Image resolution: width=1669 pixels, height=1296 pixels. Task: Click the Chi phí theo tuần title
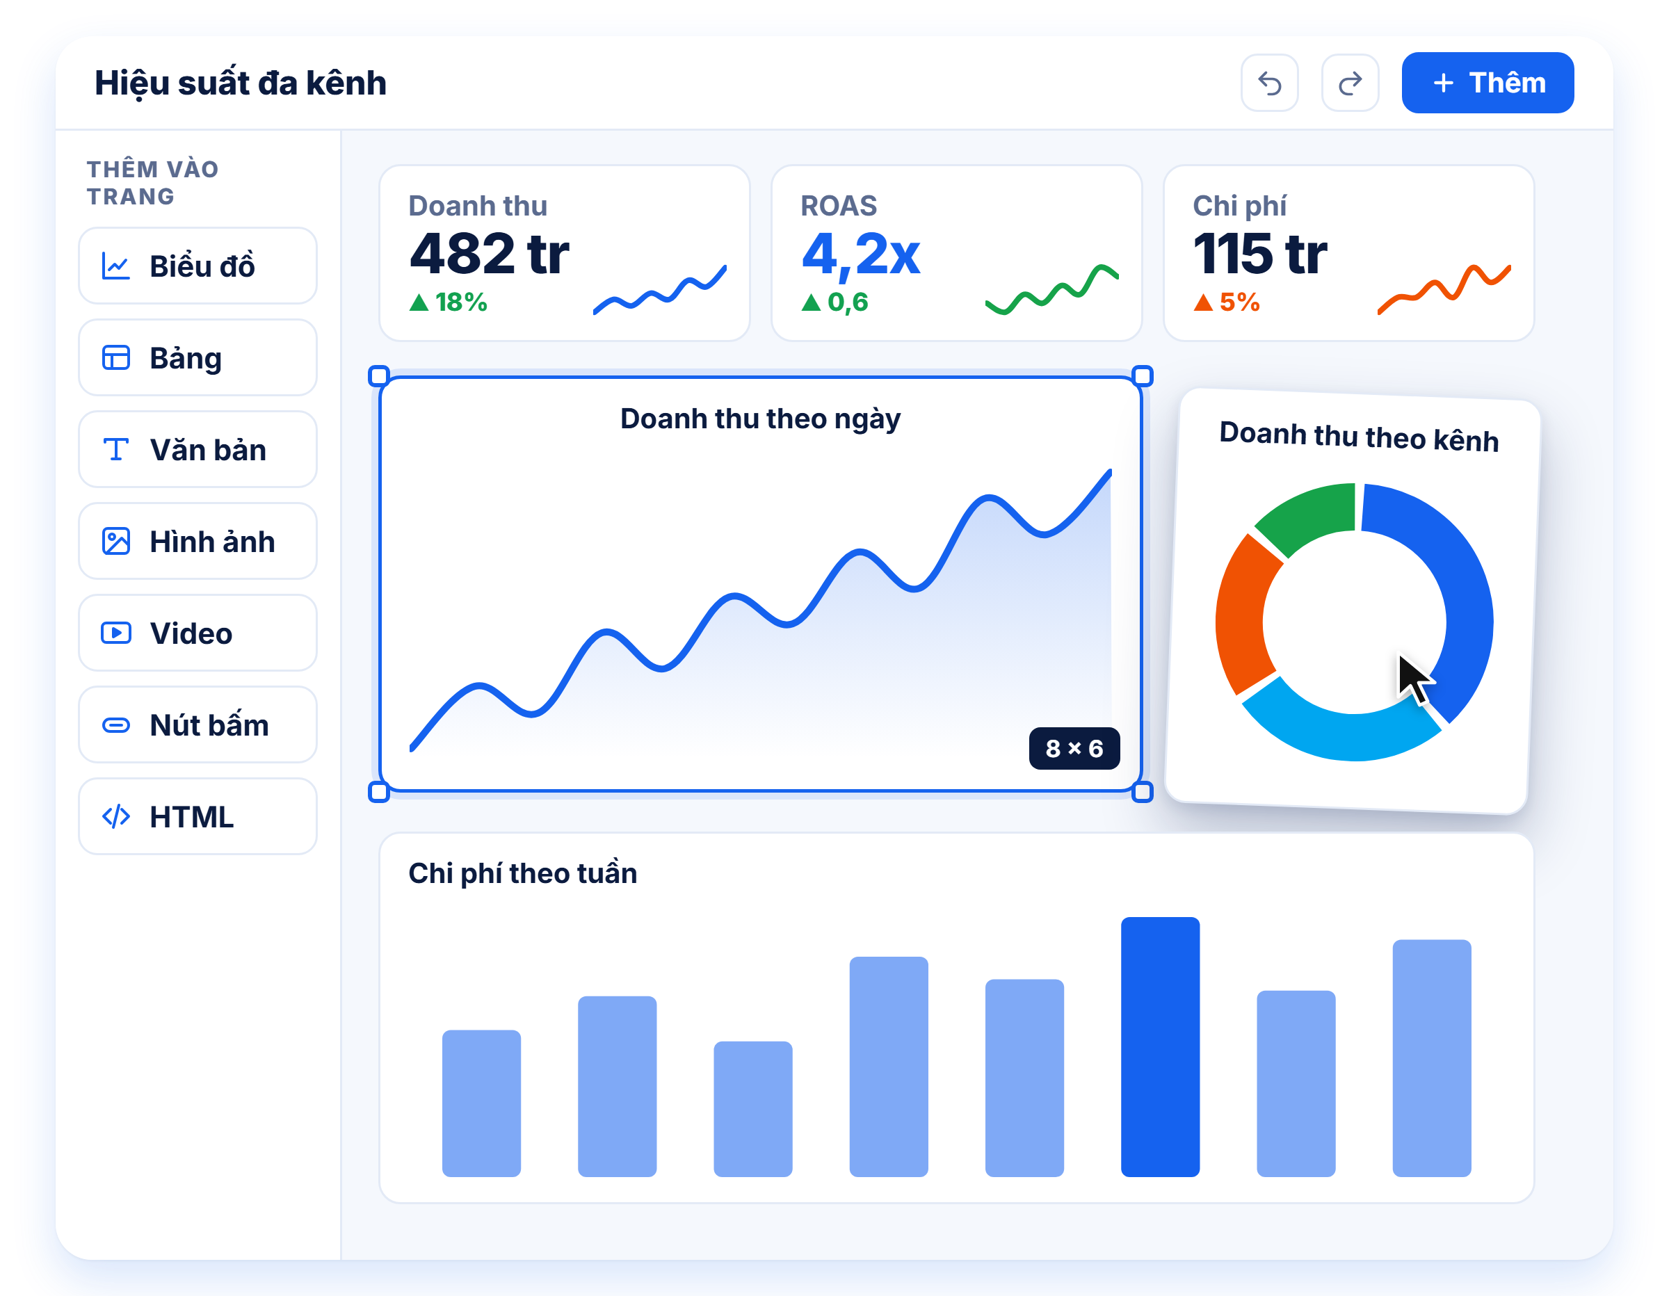(x=523, y=873)
